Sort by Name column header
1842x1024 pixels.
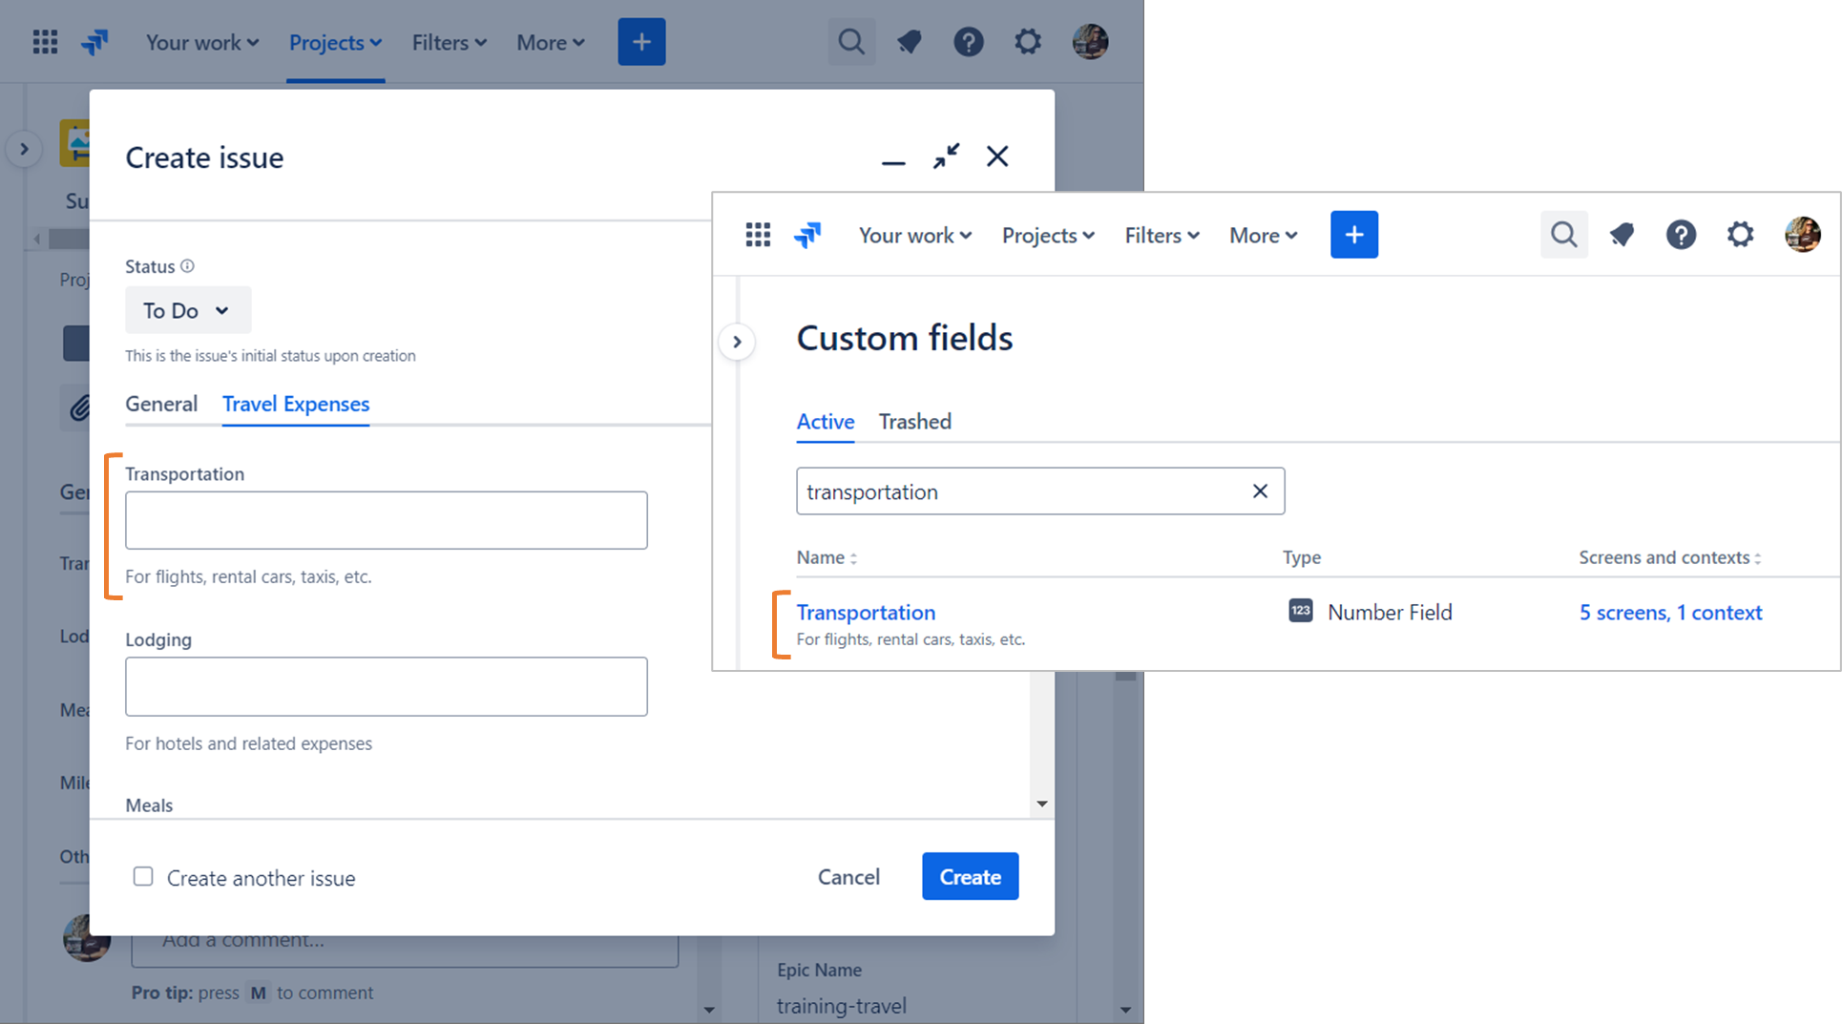click(827, 557)
